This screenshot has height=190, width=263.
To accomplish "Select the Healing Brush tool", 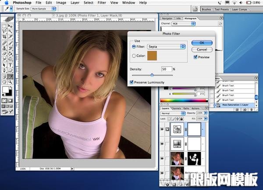I will coord(4,43).
